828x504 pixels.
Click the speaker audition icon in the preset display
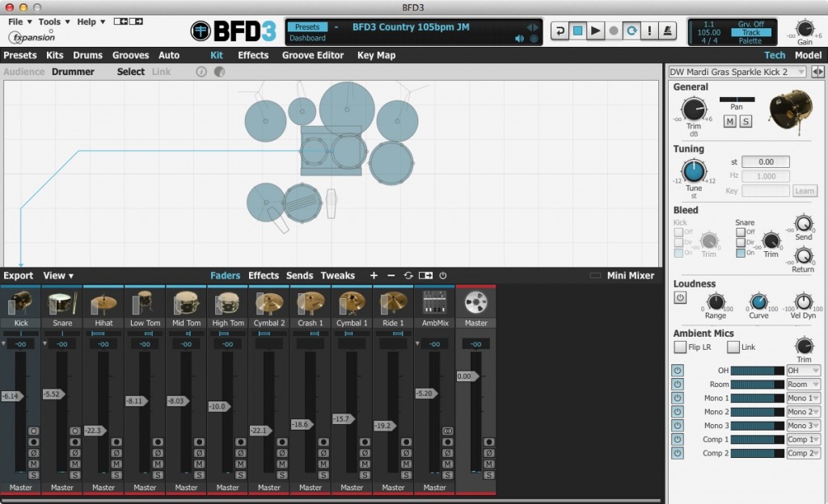click(520, 39)
